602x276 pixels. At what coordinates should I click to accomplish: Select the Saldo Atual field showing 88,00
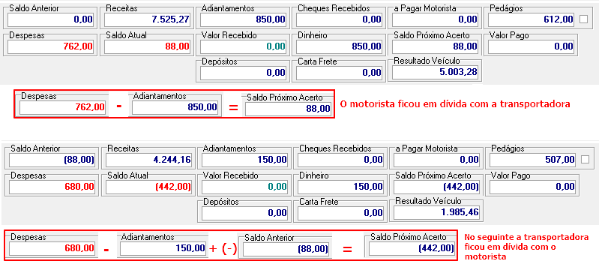click(148, 46)
